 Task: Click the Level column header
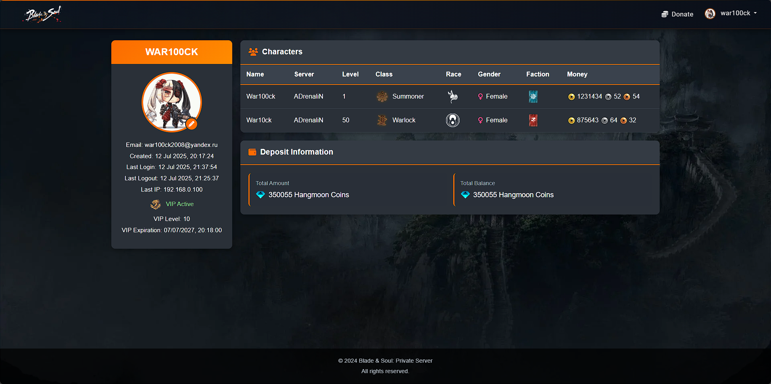tap(350, 74)
